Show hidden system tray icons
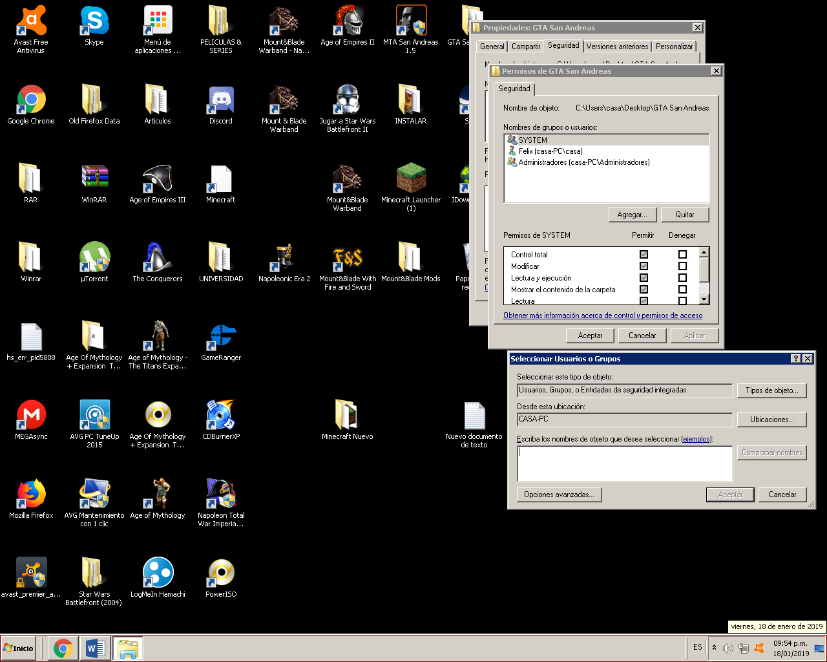 [x=714, y=648]
